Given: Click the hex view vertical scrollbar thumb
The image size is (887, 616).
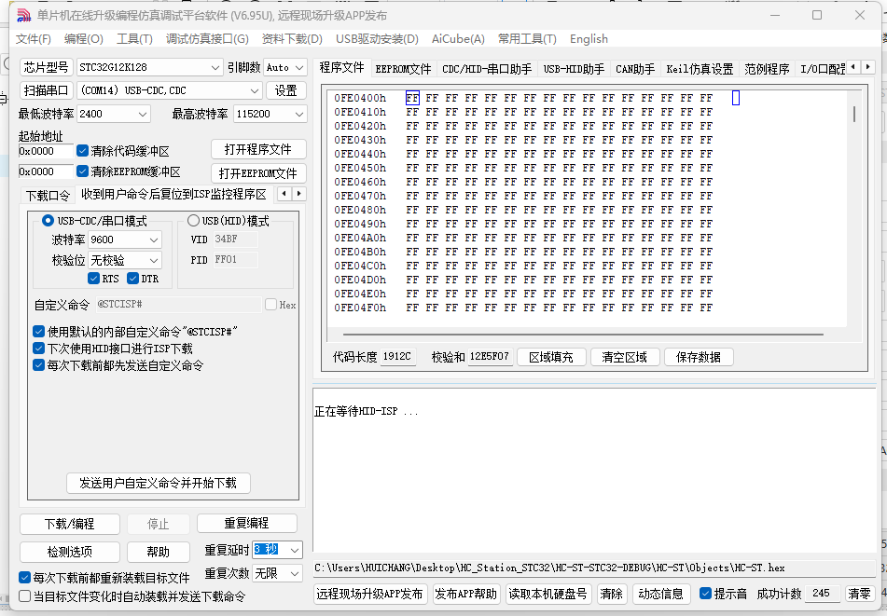Looking at the screenshot, I should point(853,114).
